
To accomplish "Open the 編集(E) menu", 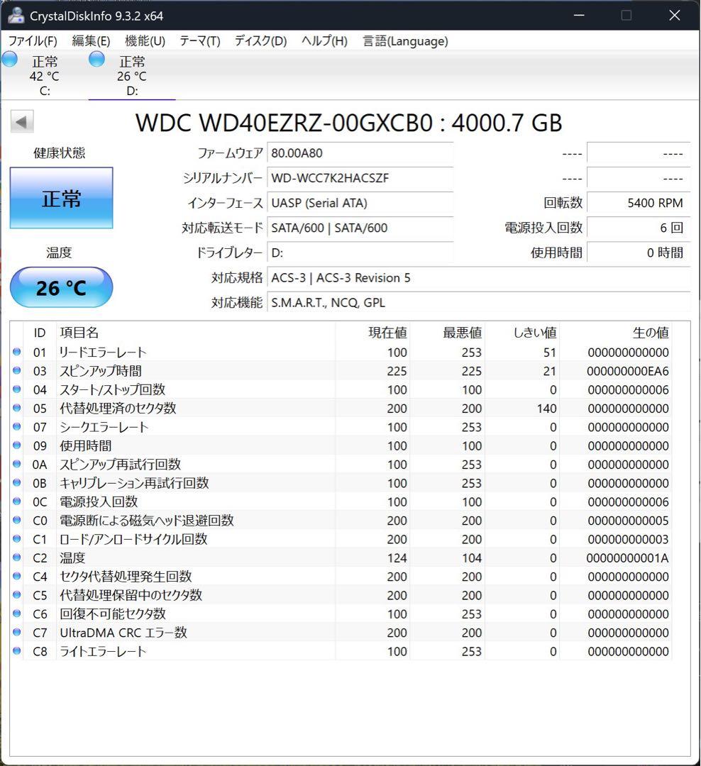I will point(89,41).
